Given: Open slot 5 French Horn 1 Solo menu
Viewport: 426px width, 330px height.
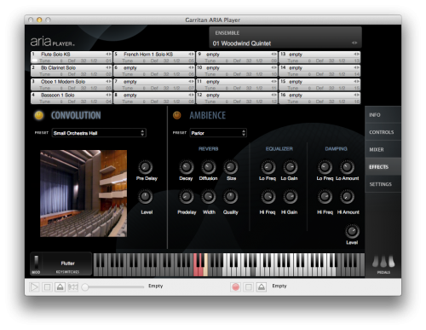Looking at the screenshot, I should tap(191, 54).
